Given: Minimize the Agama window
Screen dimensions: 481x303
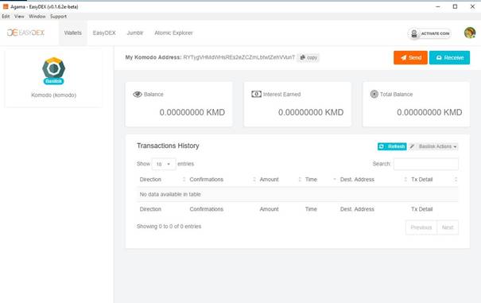Looking at the screenshot, I should [x=438, y=6].
